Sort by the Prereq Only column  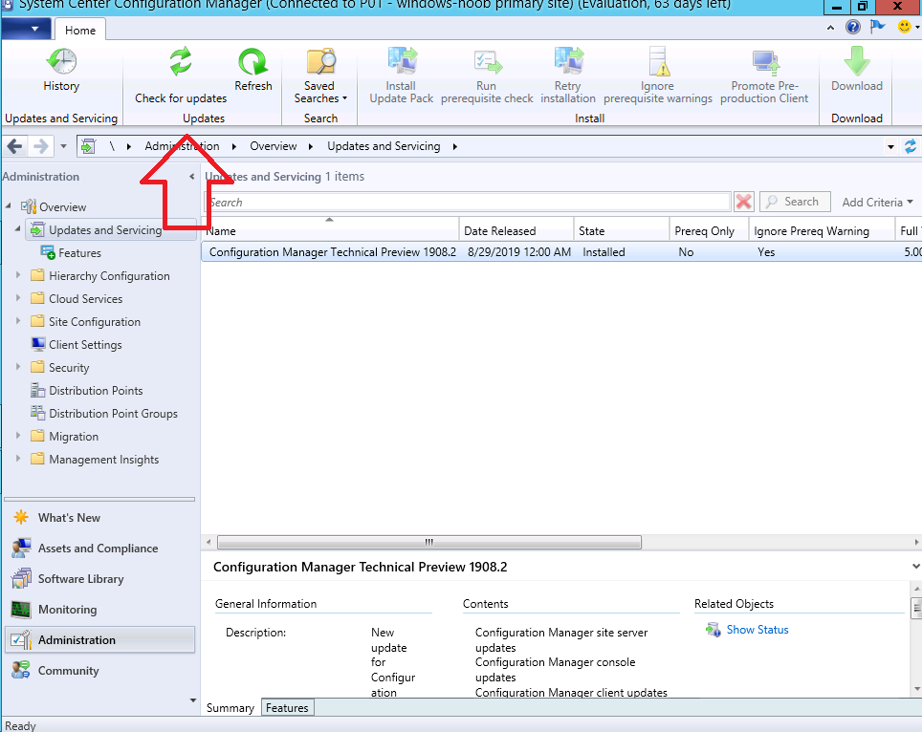[x=709, y=231]
